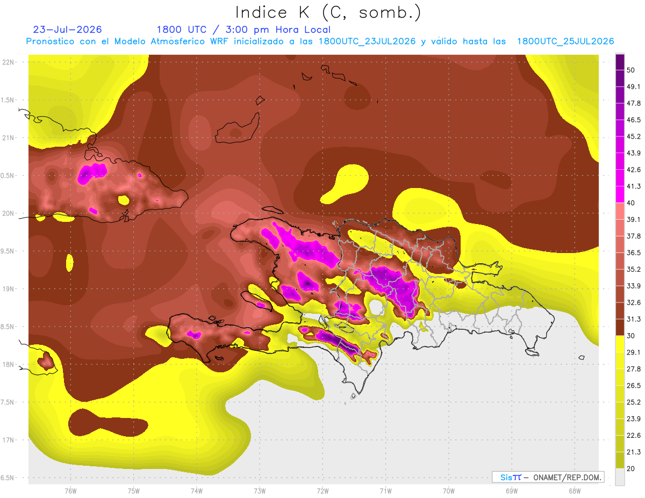Click the "75W" longitude label
This screenshot has height=498, width=645.
tap(133, 491)
